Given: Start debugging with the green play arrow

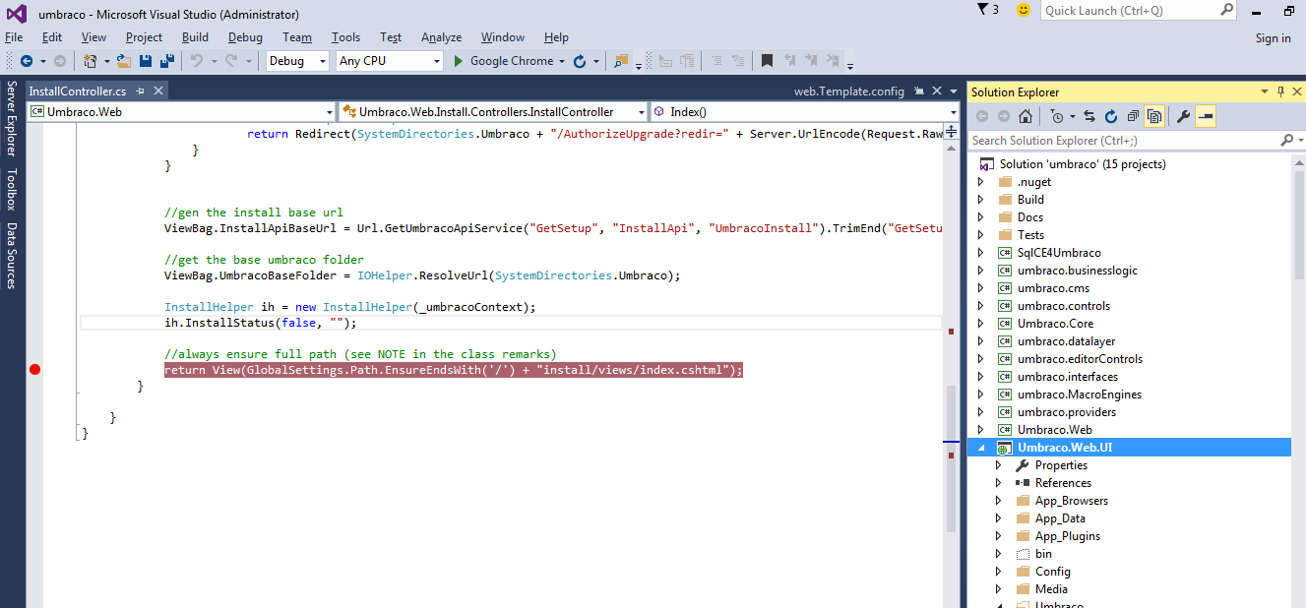Looking at the screenshot, I should 458,61.
